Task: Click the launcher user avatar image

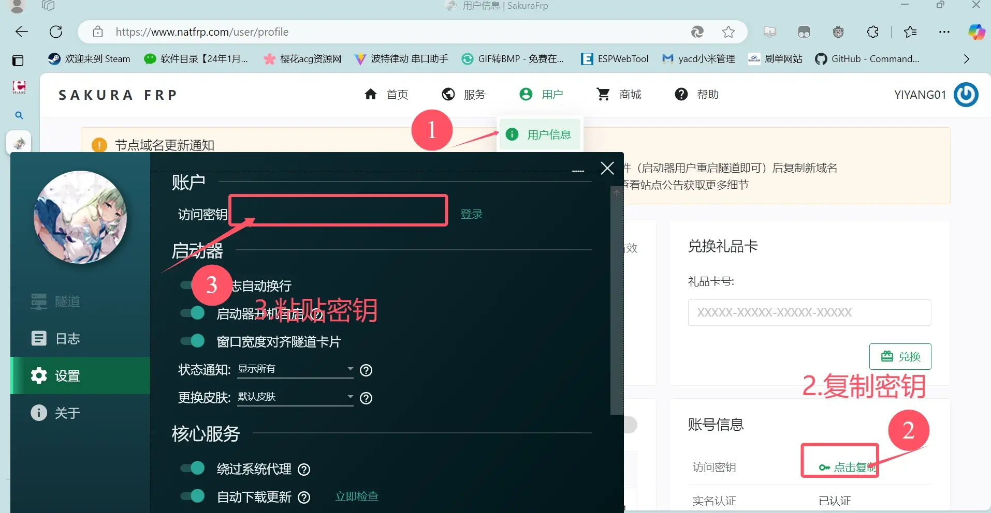Action: (80, 217)
